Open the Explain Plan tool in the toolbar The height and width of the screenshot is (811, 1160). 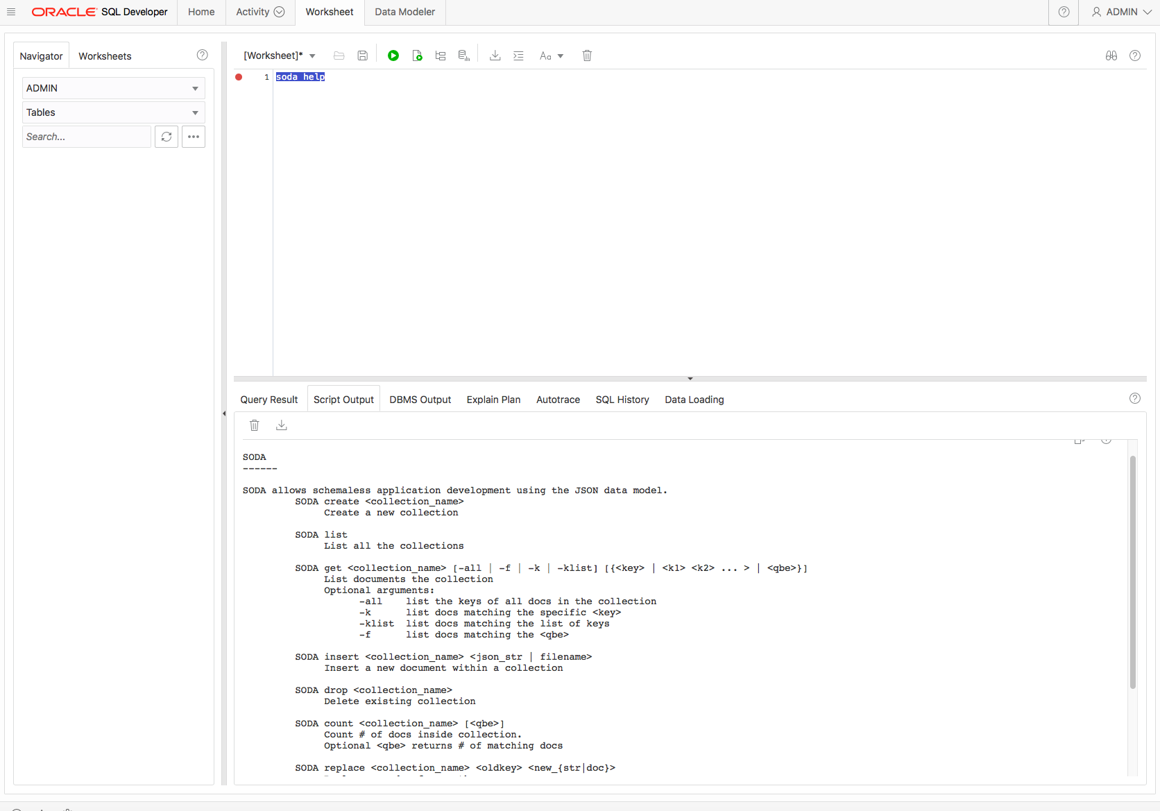(x=440, y=56)
